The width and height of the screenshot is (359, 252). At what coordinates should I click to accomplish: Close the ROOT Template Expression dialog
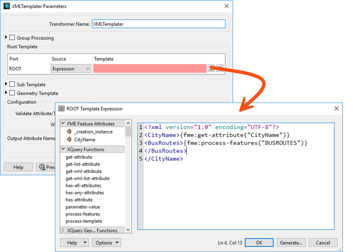coord(336,108)
